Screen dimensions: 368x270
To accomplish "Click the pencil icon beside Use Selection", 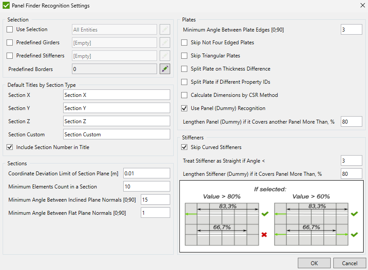I will click(164, 29).
